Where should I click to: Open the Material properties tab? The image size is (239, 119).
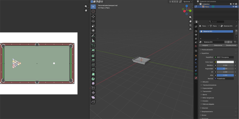(196, 78)
